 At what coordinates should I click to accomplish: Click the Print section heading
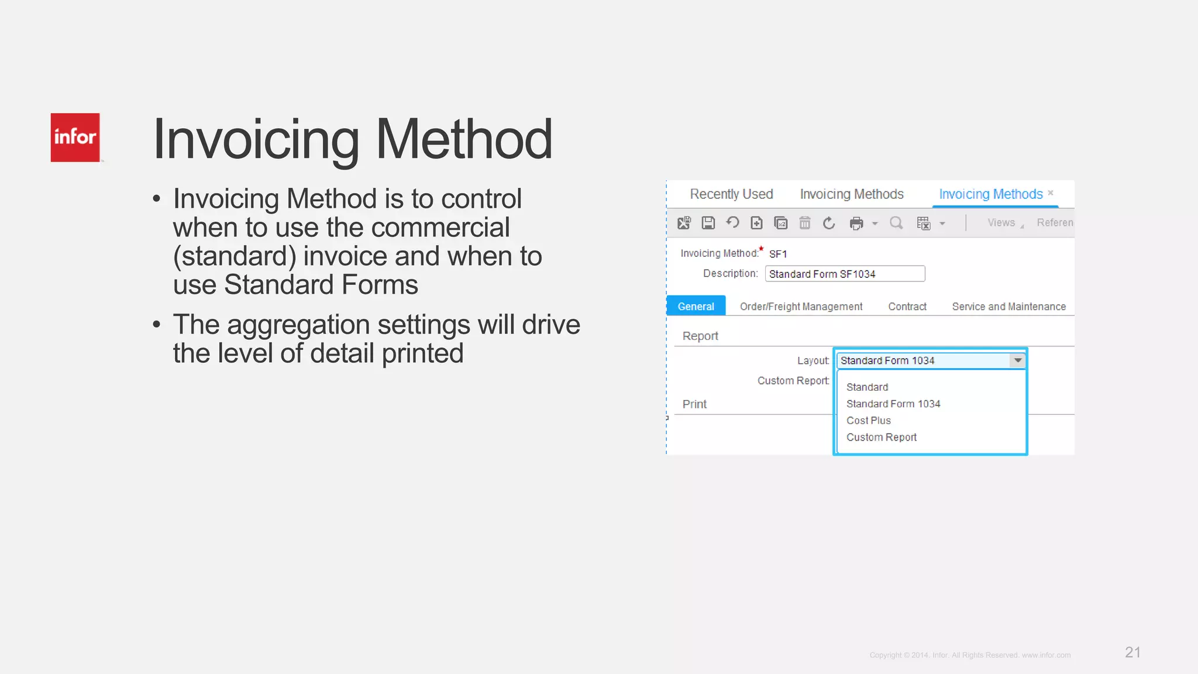pyautogui.click(x=694, y=404)
